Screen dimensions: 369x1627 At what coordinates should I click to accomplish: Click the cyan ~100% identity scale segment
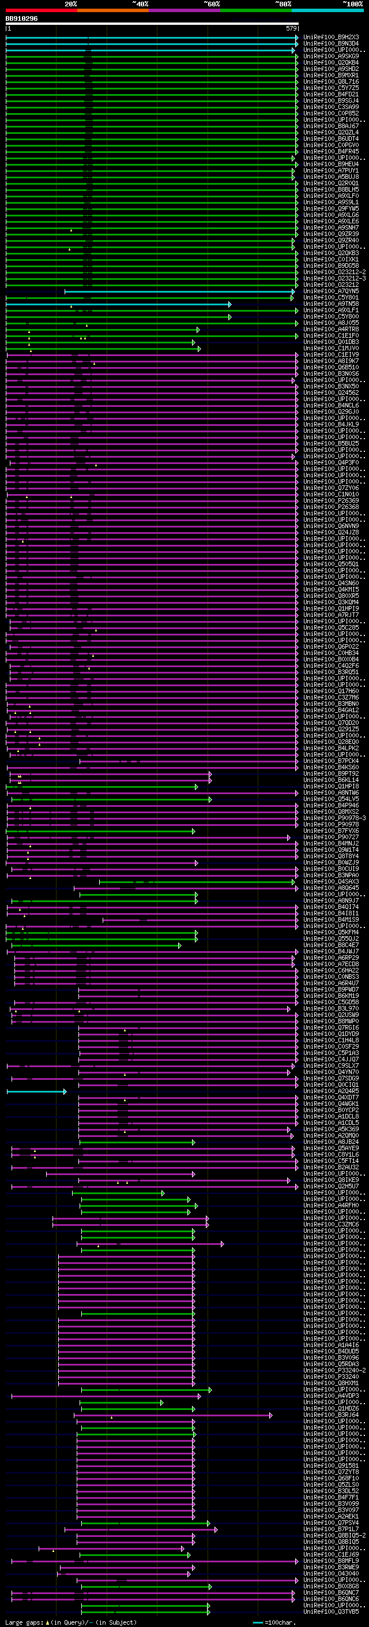click(327, 10)
